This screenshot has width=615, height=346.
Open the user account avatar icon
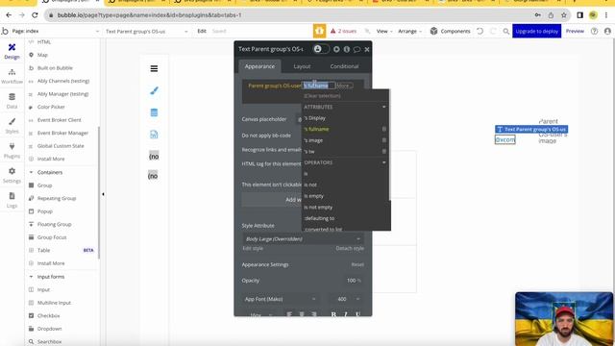[x=607, y=31]
